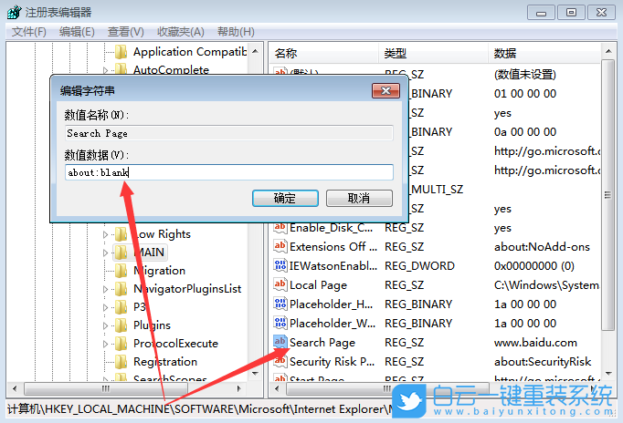Click the IEWatsonEnabled DWORD value icon
Image resolution: width=623 pixels, height=423 pixels.
coord(281,266)
